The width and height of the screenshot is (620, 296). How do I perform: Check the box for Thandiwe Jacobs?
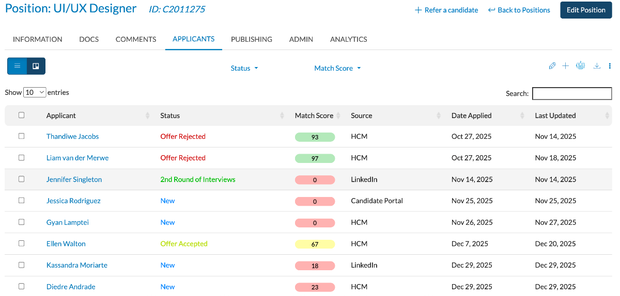click(22, 136)
